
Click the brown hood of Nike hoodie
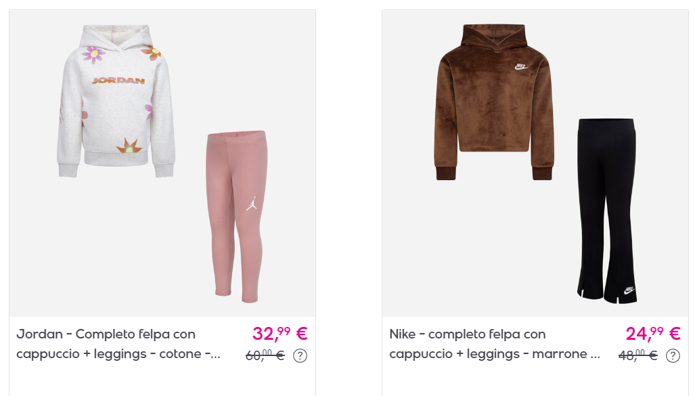click(x=493, y=37)
